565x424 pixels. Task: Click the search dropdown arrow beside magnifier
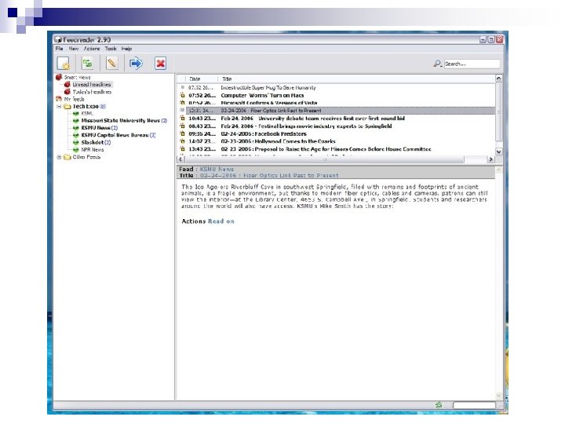click(441, 66)
